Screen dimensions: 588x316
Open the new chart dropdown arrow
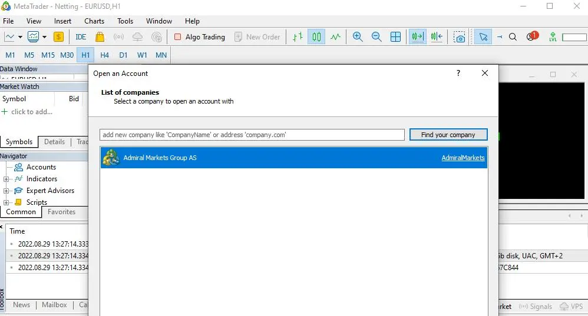[20, 37]
